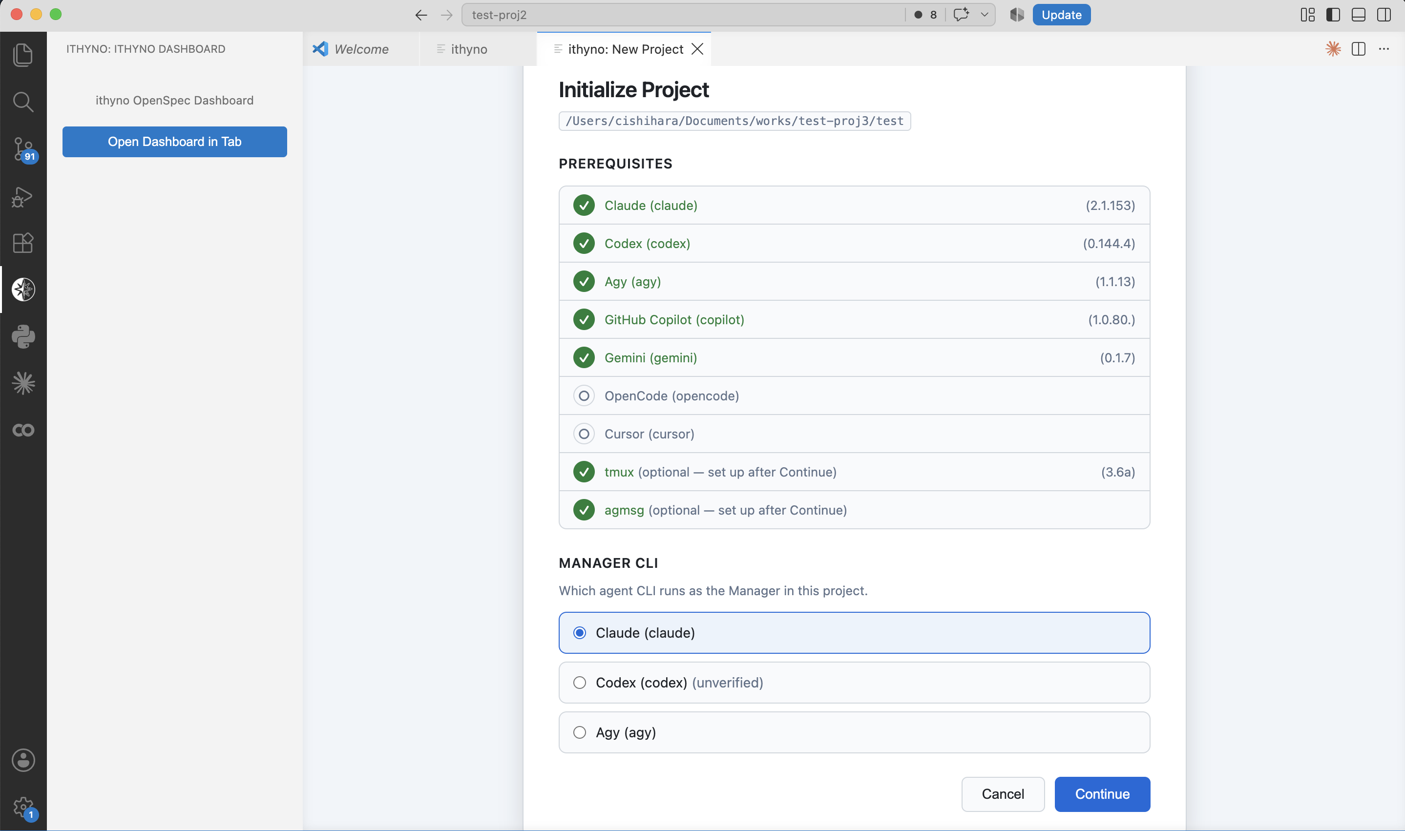Select Agy (agy) as Manager CLI

coord(854,732)
